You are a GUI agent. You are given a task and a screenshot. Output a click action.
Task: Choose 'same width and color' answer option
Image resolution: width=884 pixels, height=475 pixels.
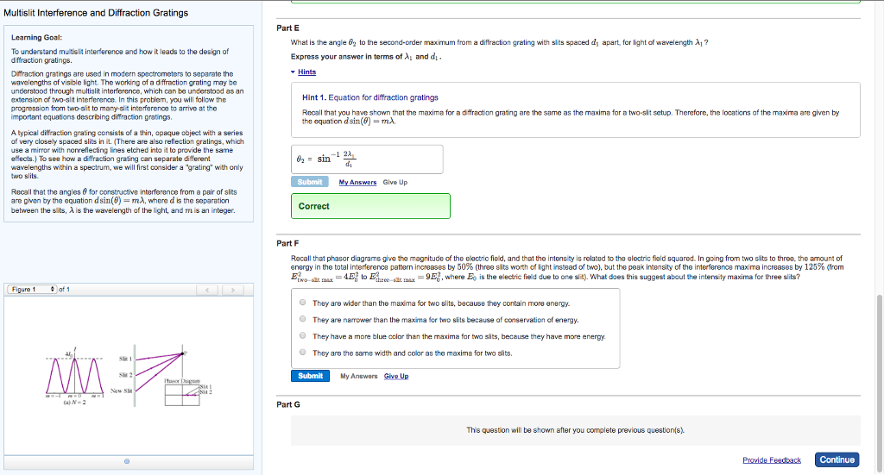click(302, 353)
